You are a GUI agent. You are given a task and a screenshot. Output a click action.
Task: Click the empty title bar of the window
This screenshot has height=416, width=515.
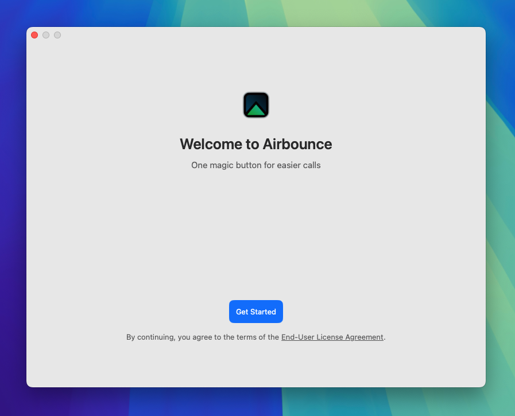[255, 36]
